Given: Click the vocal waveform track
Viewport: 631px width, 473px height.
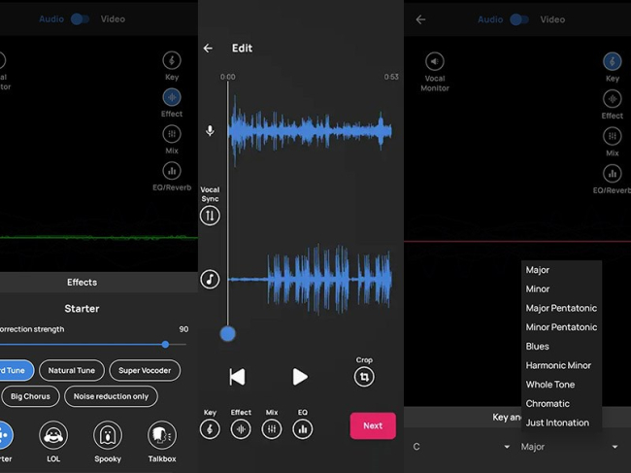Looking at the screenshot, I should click(310, 131).
